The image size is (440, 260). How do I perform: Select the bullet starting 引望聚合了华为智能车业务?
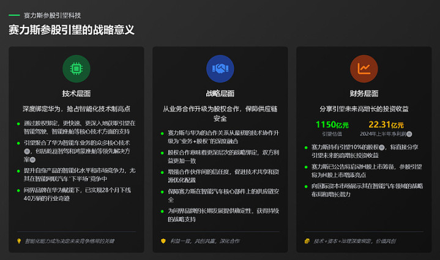point(77,151)
